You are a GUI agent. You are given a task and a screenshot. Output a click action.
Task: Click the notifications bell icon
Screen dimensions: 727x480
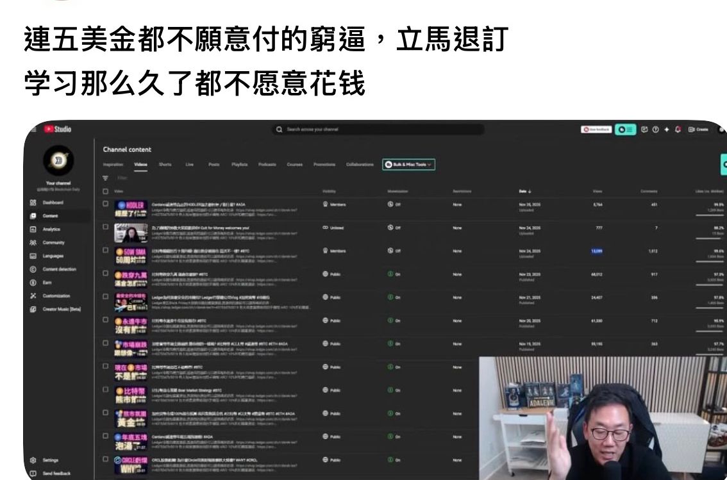point(678,129)
